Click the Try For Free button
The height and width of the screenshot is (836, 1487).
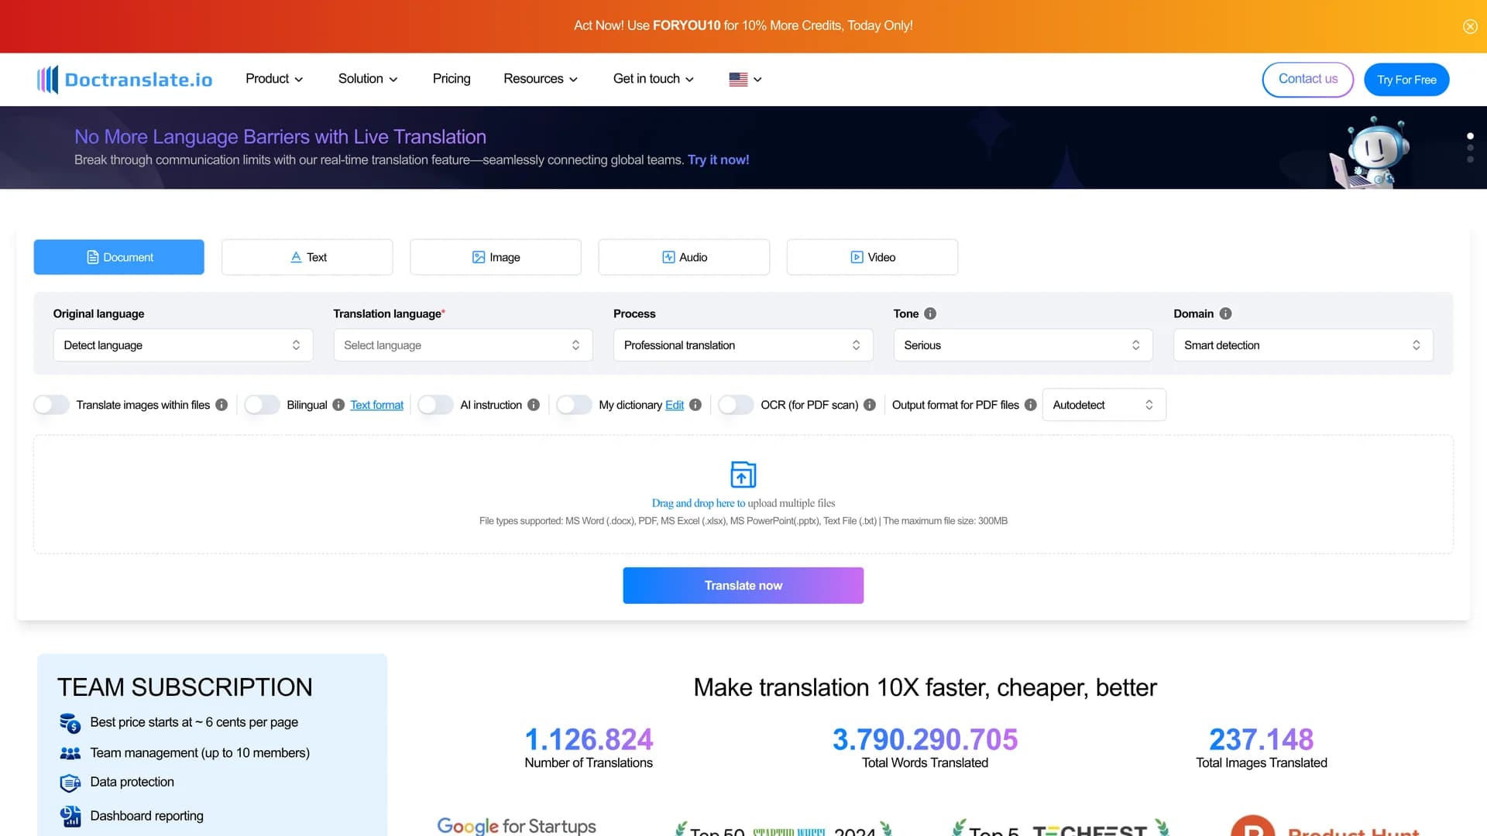coord(1406,80)
